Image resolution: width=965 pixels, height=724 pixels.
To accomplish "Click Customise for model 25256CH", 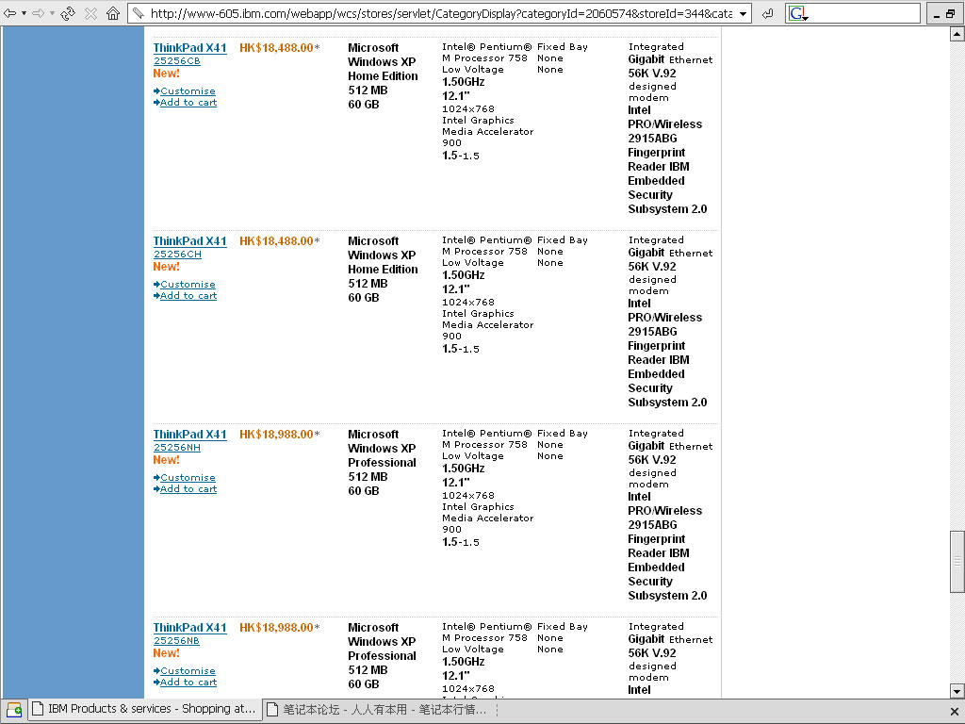I will click(188, 285).
